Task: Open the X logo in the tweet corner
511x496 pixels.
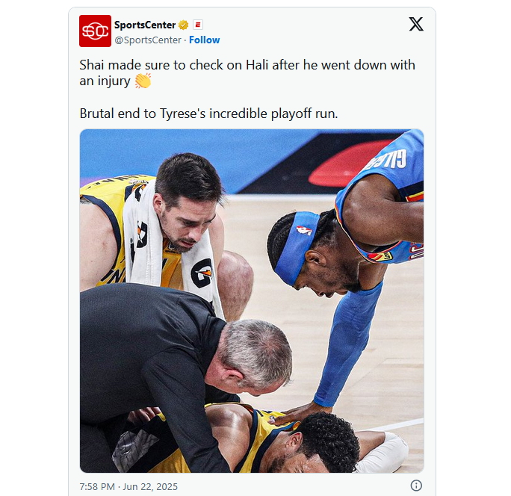Action: 416,24
